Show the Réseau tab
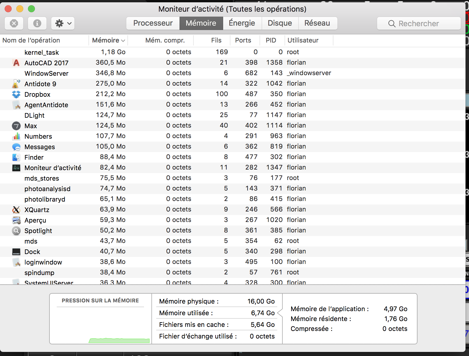Viewport: 469px width, 356px height. 317,23
